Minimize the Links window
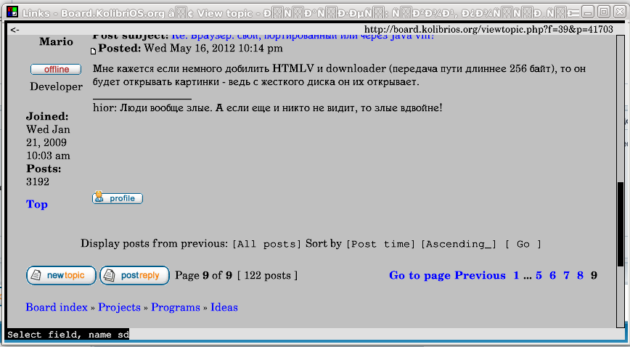Viewport: 630px width, 347px height. click(588, 12)
